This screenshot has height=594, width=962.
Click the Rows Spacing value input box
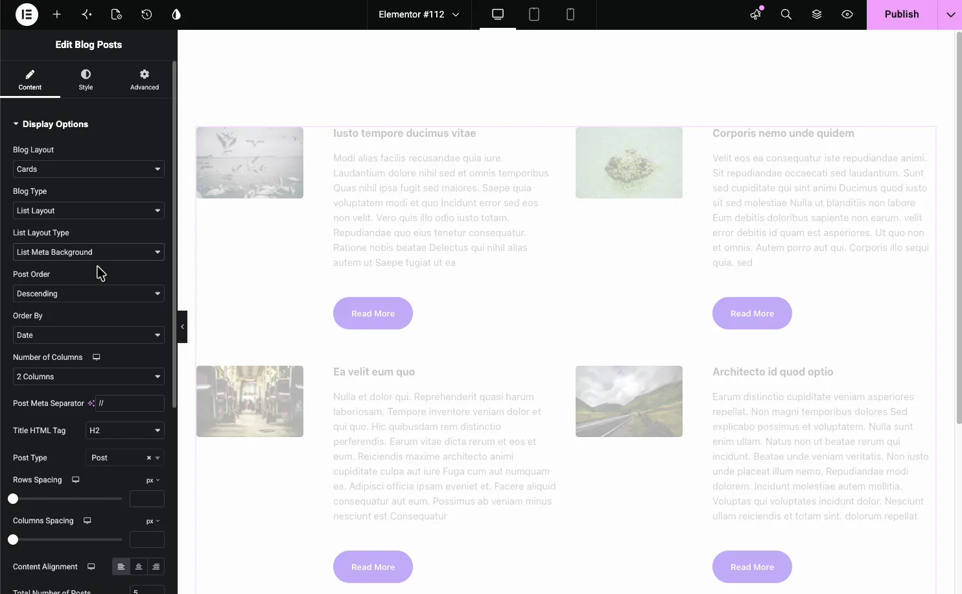coord(147,499)
